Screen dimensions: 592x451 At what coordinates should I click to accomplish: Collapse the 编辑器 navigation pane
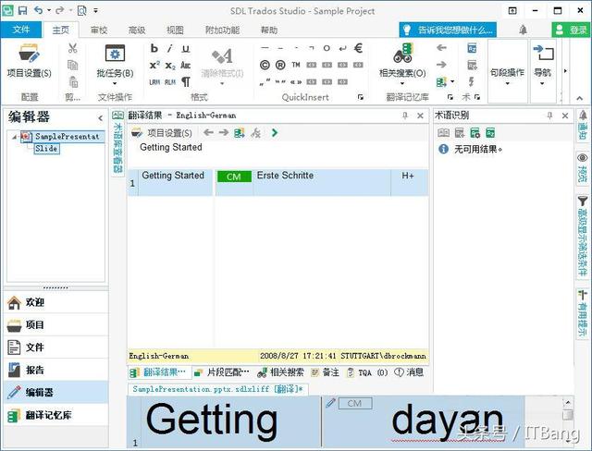(101, 118)
